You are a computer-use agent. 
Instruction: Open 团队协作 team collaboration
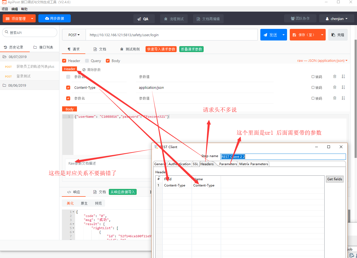click(x=300, y=18)
